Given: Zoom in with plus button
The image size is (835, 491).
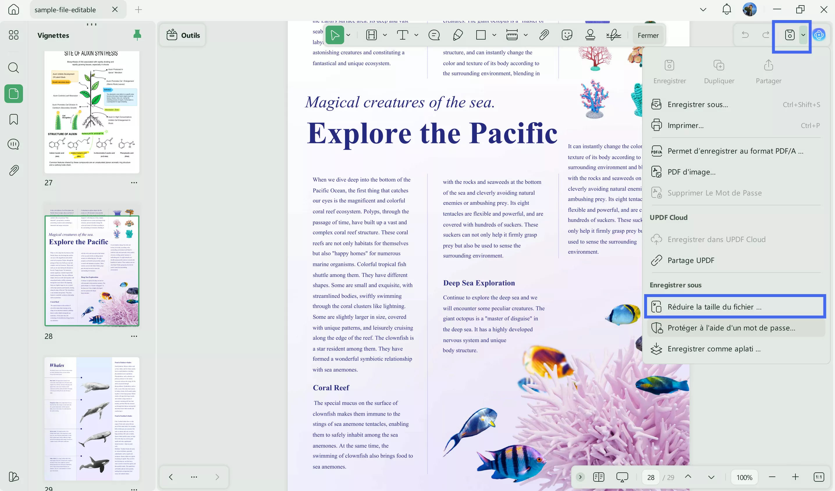Looking at the screenshot, I should tap(795, 477).
